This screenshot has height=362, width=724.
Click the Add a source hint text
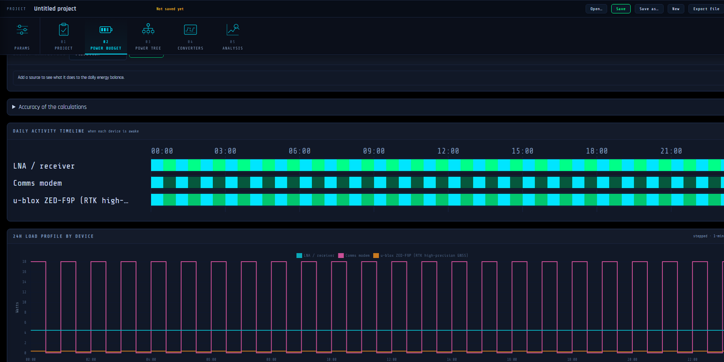click(71, 77)
